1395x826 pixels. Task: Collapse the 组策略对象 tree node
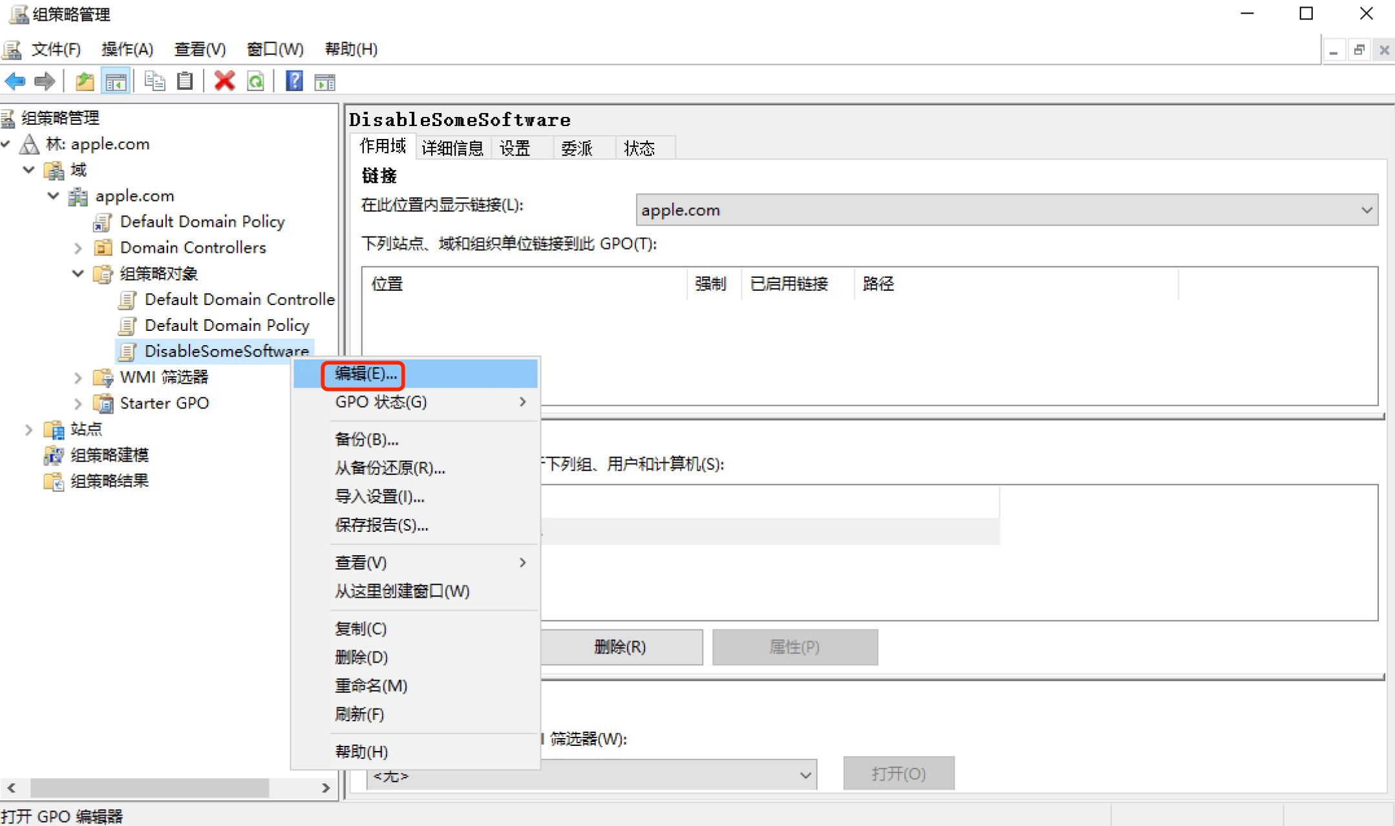point(78,273)
